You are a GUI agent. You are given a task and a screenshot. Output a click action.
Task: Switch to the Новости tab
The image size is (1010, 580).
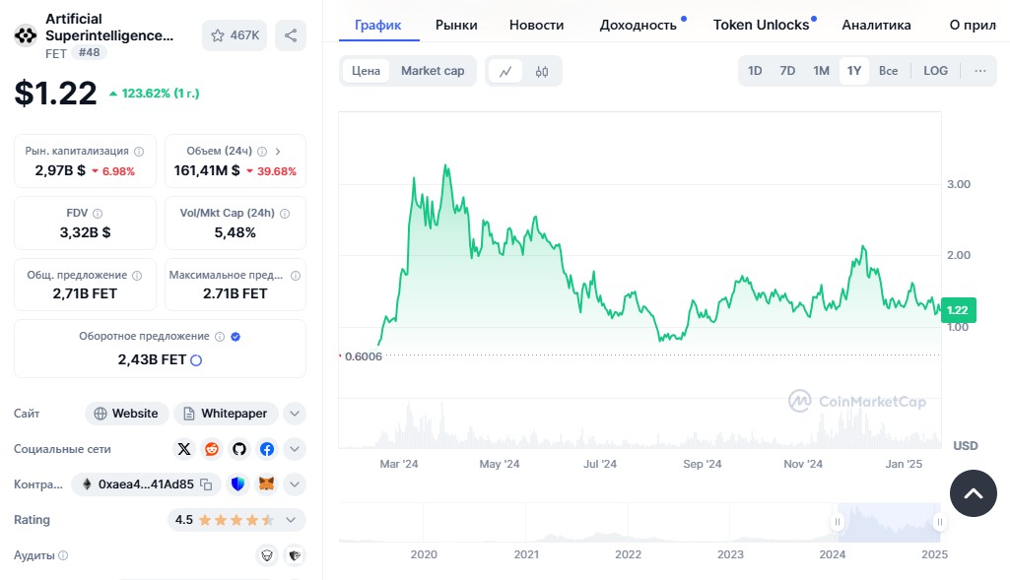point(537,25)
